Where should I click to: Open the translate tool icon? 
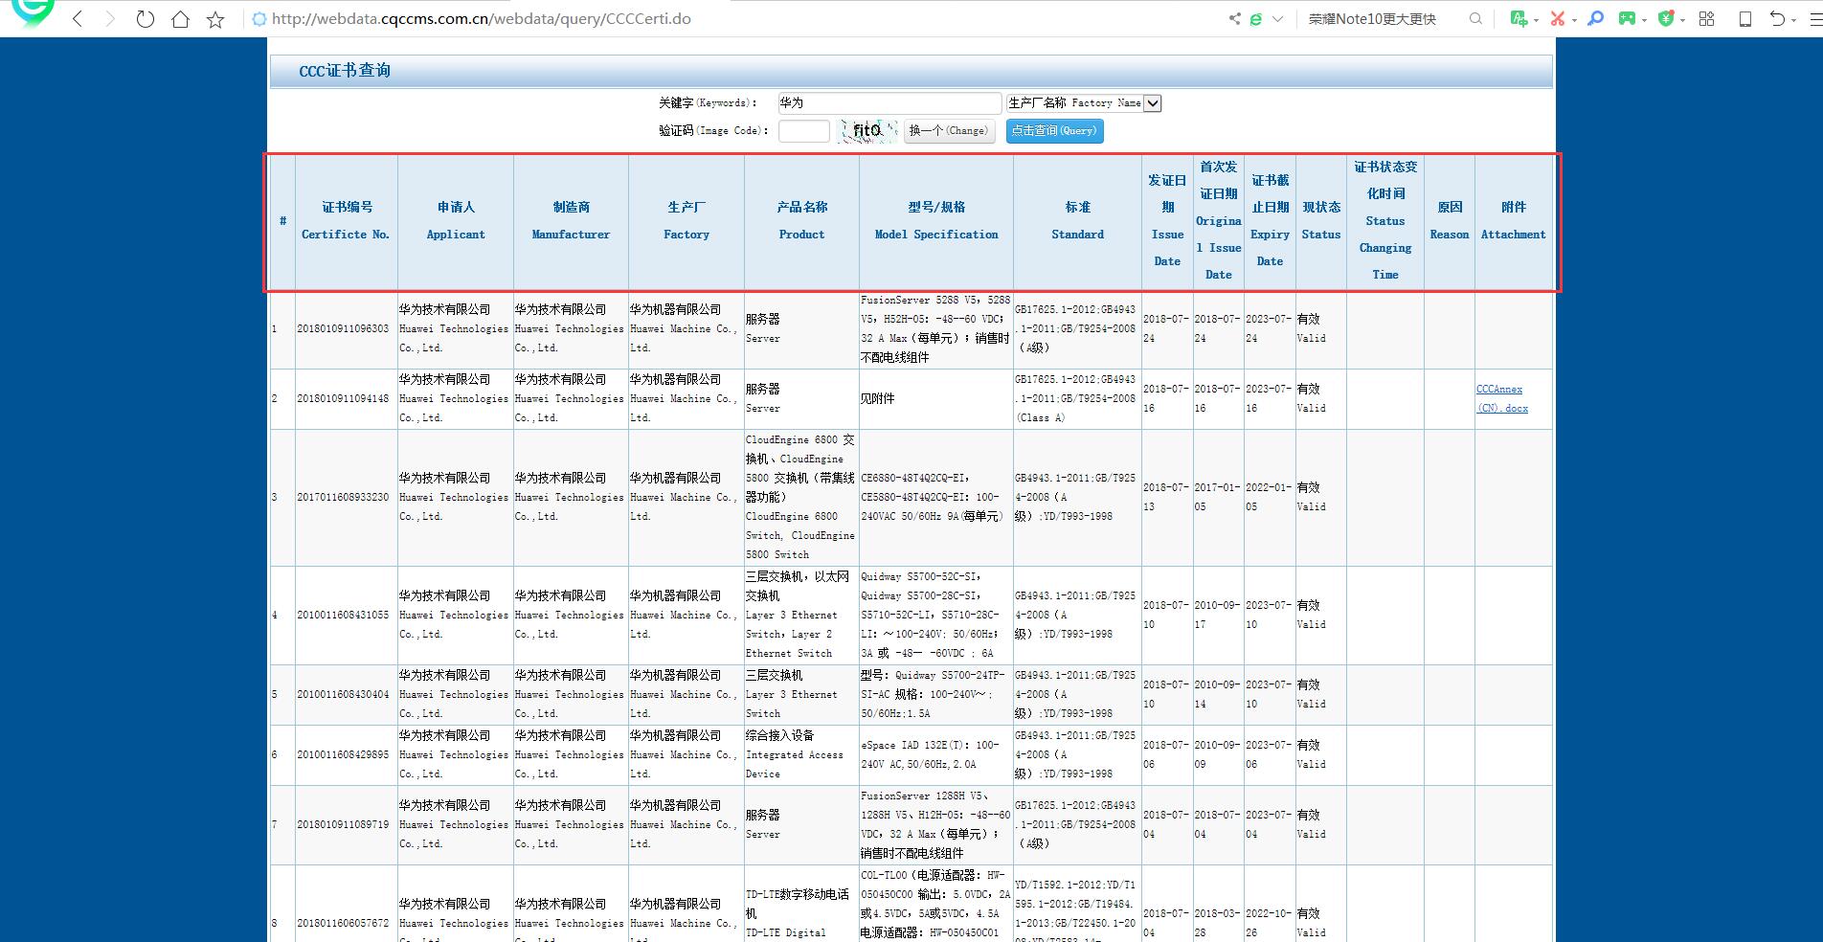tap(1519, 19)
